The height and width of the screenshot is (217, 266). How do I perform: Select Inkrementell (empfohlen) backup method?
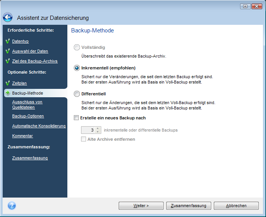click(77, 68)
